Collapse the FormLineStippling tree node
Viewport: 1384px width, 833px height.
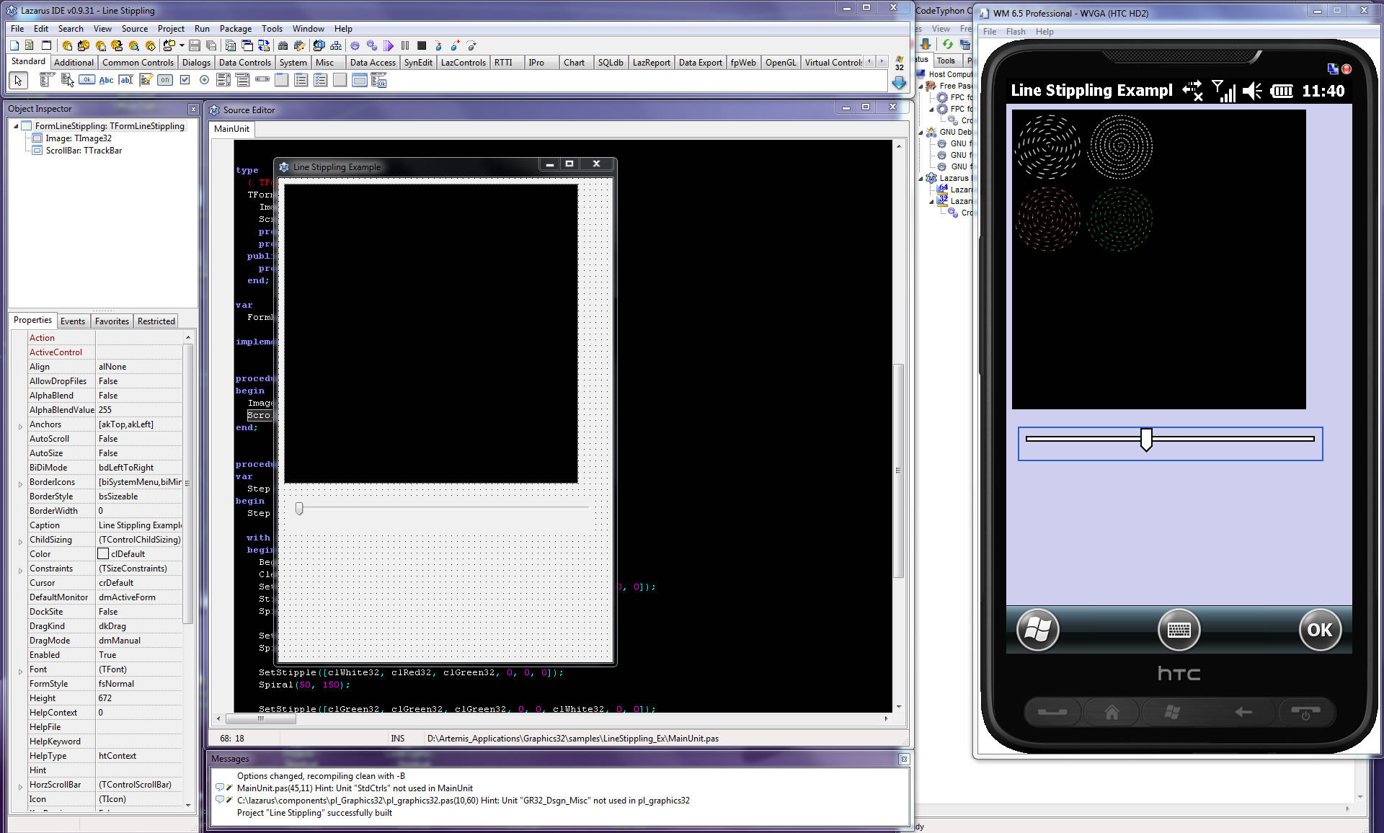(16, 126)
